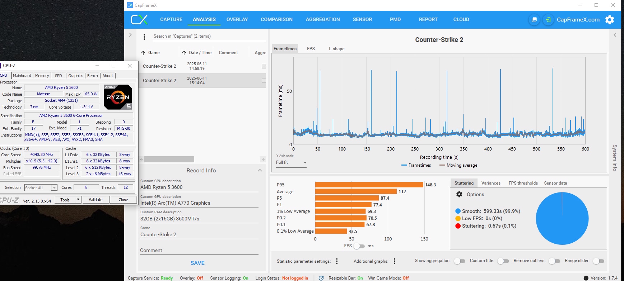624x281 pixels.
Task: Click the Comment input field
Action: tap(199, 250)
